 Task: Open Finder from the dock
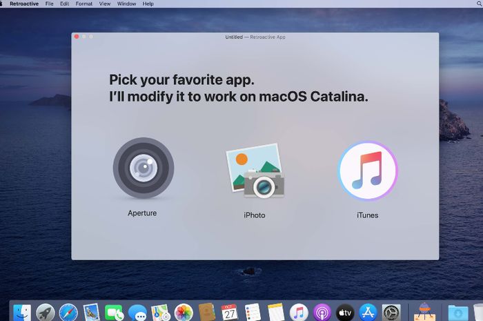(23, 313)
